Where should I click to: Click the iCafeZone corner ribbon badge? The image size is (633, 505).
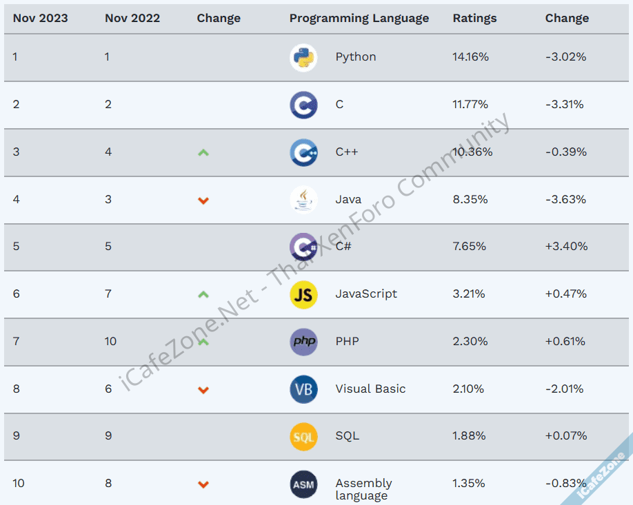(x=603, y=475)
